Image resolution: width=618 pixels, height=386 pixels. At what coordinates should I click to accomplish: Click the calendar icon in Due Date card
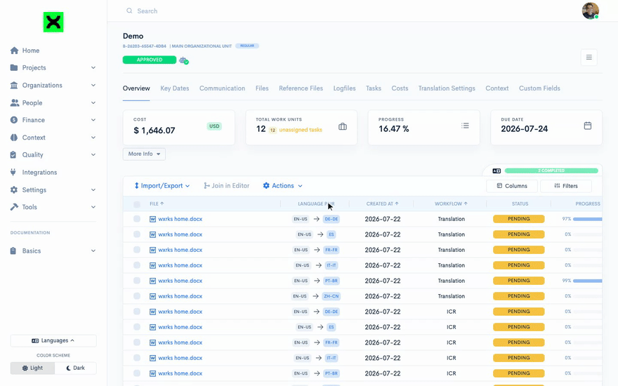click(588, 126)
